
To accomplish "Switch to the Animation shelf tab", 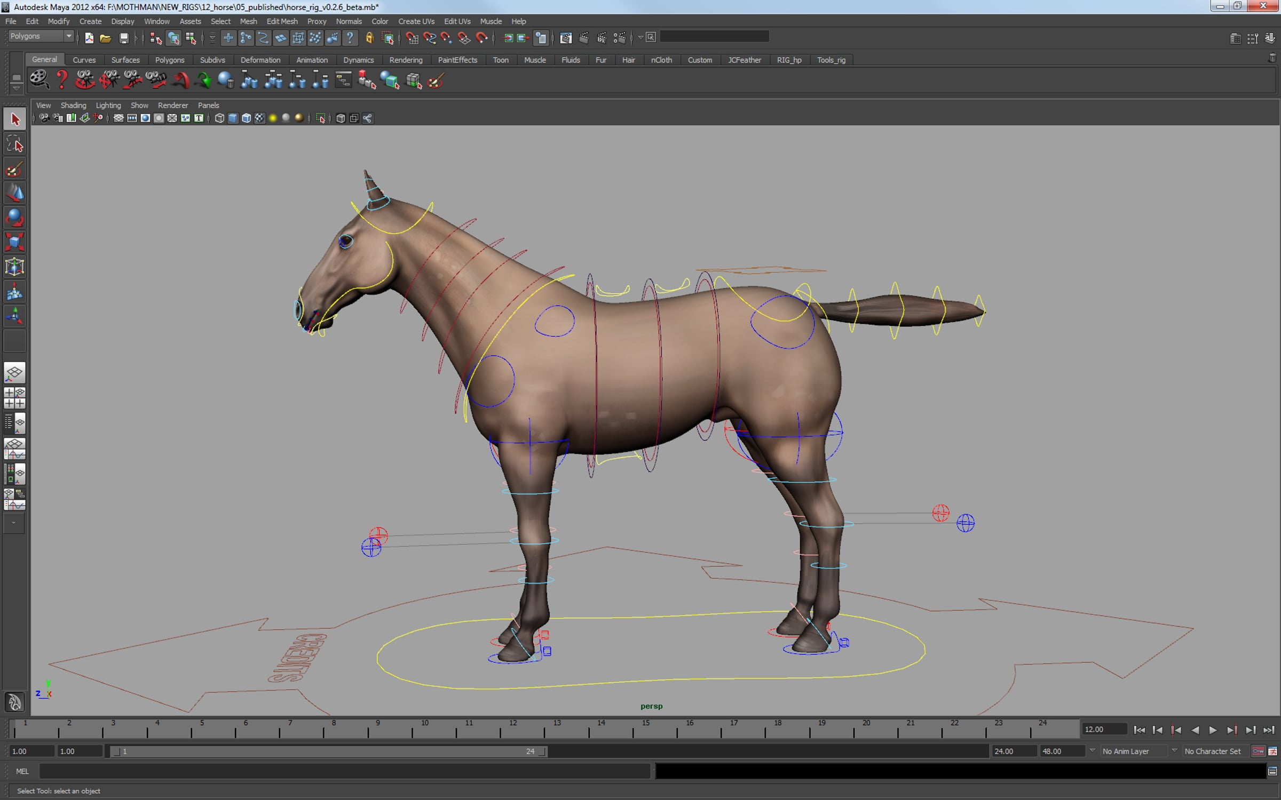I will point(312,60).
